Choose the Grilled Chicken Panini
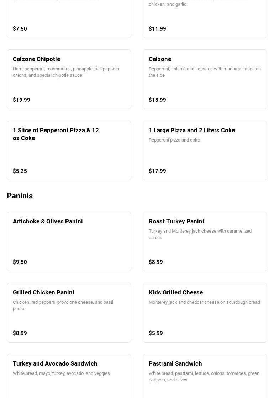The width and height of the screenshot is (274, 398). pyautogui.click(x=69, y=313)
